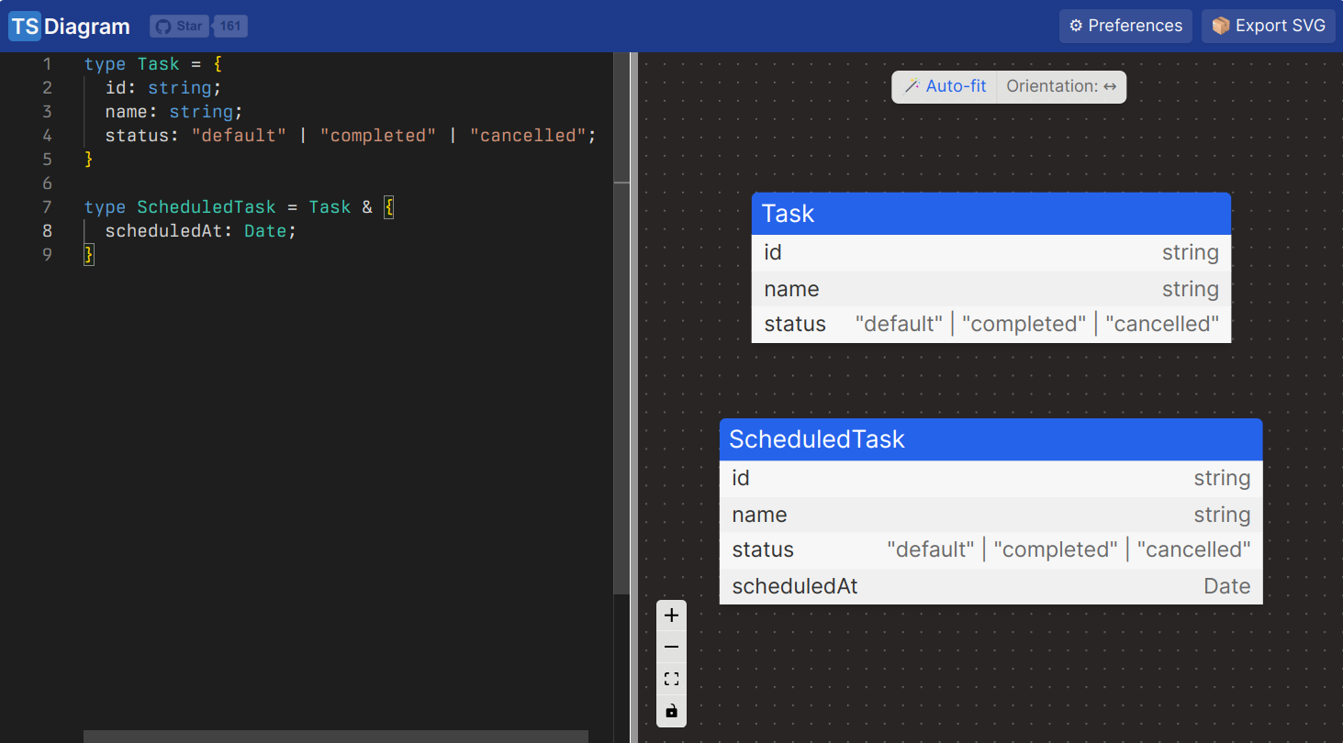Toggle diagram Orientation
The width and height of the screenshot is (1343, 743).
[x=1061, y=86]
